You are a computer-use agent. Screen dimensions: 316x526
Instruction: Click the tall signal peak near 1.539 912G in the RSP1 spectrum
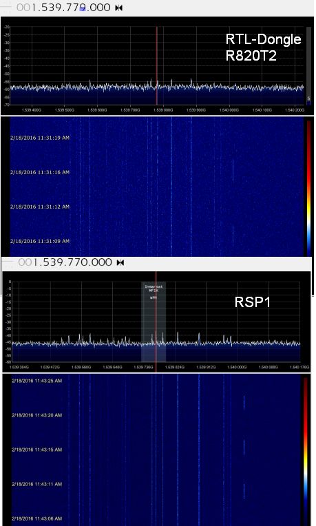[199, 338]
